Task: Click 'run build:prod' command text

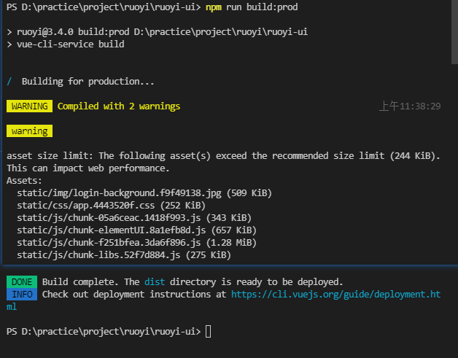Action: 262,7
